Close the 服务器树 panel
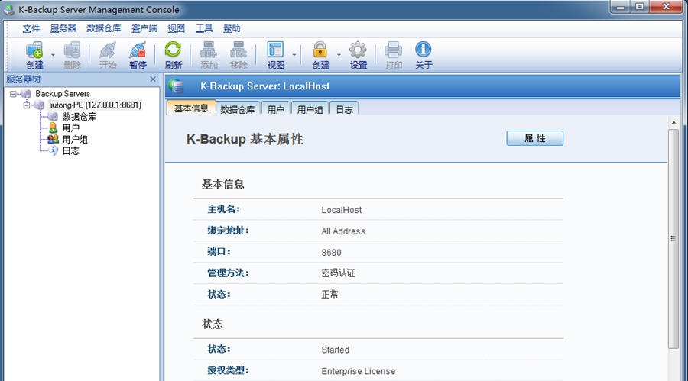688x381 pixels. pyautogui.click(x=153, y=79)
